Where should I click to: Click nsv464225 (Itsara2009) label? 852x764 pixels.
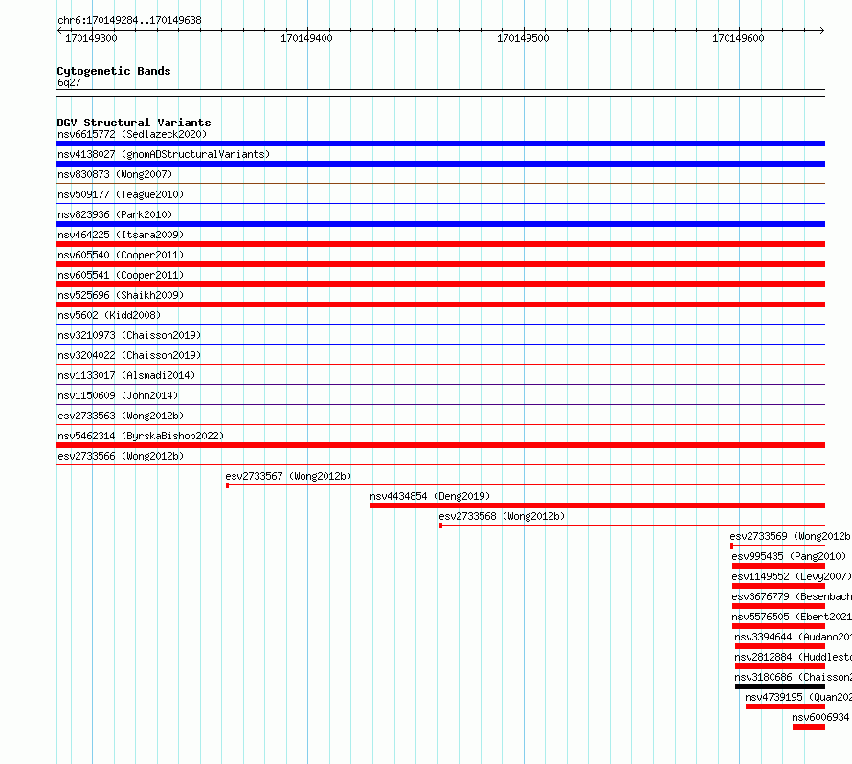pyautogui.click(x=121, y=235)
